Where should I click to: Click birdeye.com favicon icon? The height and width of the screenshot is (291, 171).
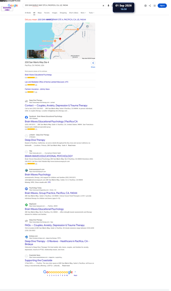point(26,237)
